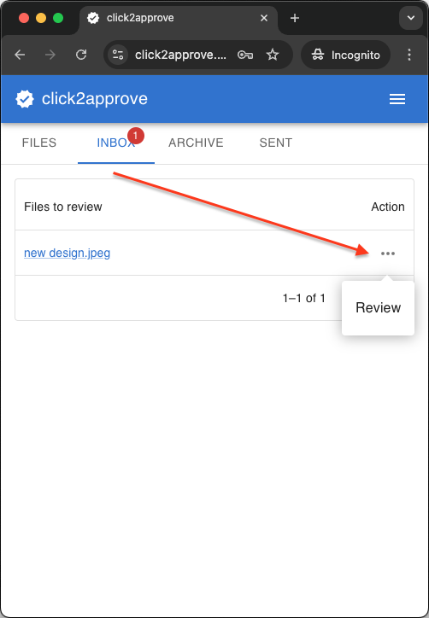Open the three-dots action menu for new design.jpeg
The width and height of the screenshot is (429, 618).
coord(388,254)
